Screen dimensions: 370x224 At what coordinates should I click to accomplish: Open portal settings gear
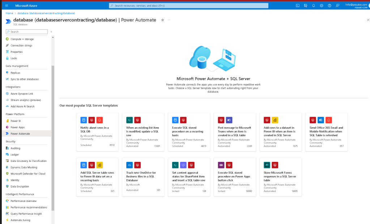[x=322, y=6]
